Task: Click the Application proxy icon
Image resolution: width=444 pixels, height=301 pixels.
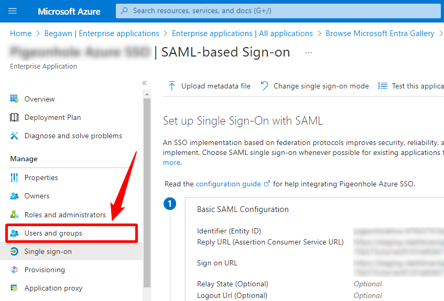Action: point(14,288)
